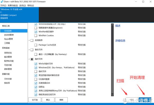Tick the 应用程序 group checkbox
Viewport: 154px width, 105px height.
(32, 40)
